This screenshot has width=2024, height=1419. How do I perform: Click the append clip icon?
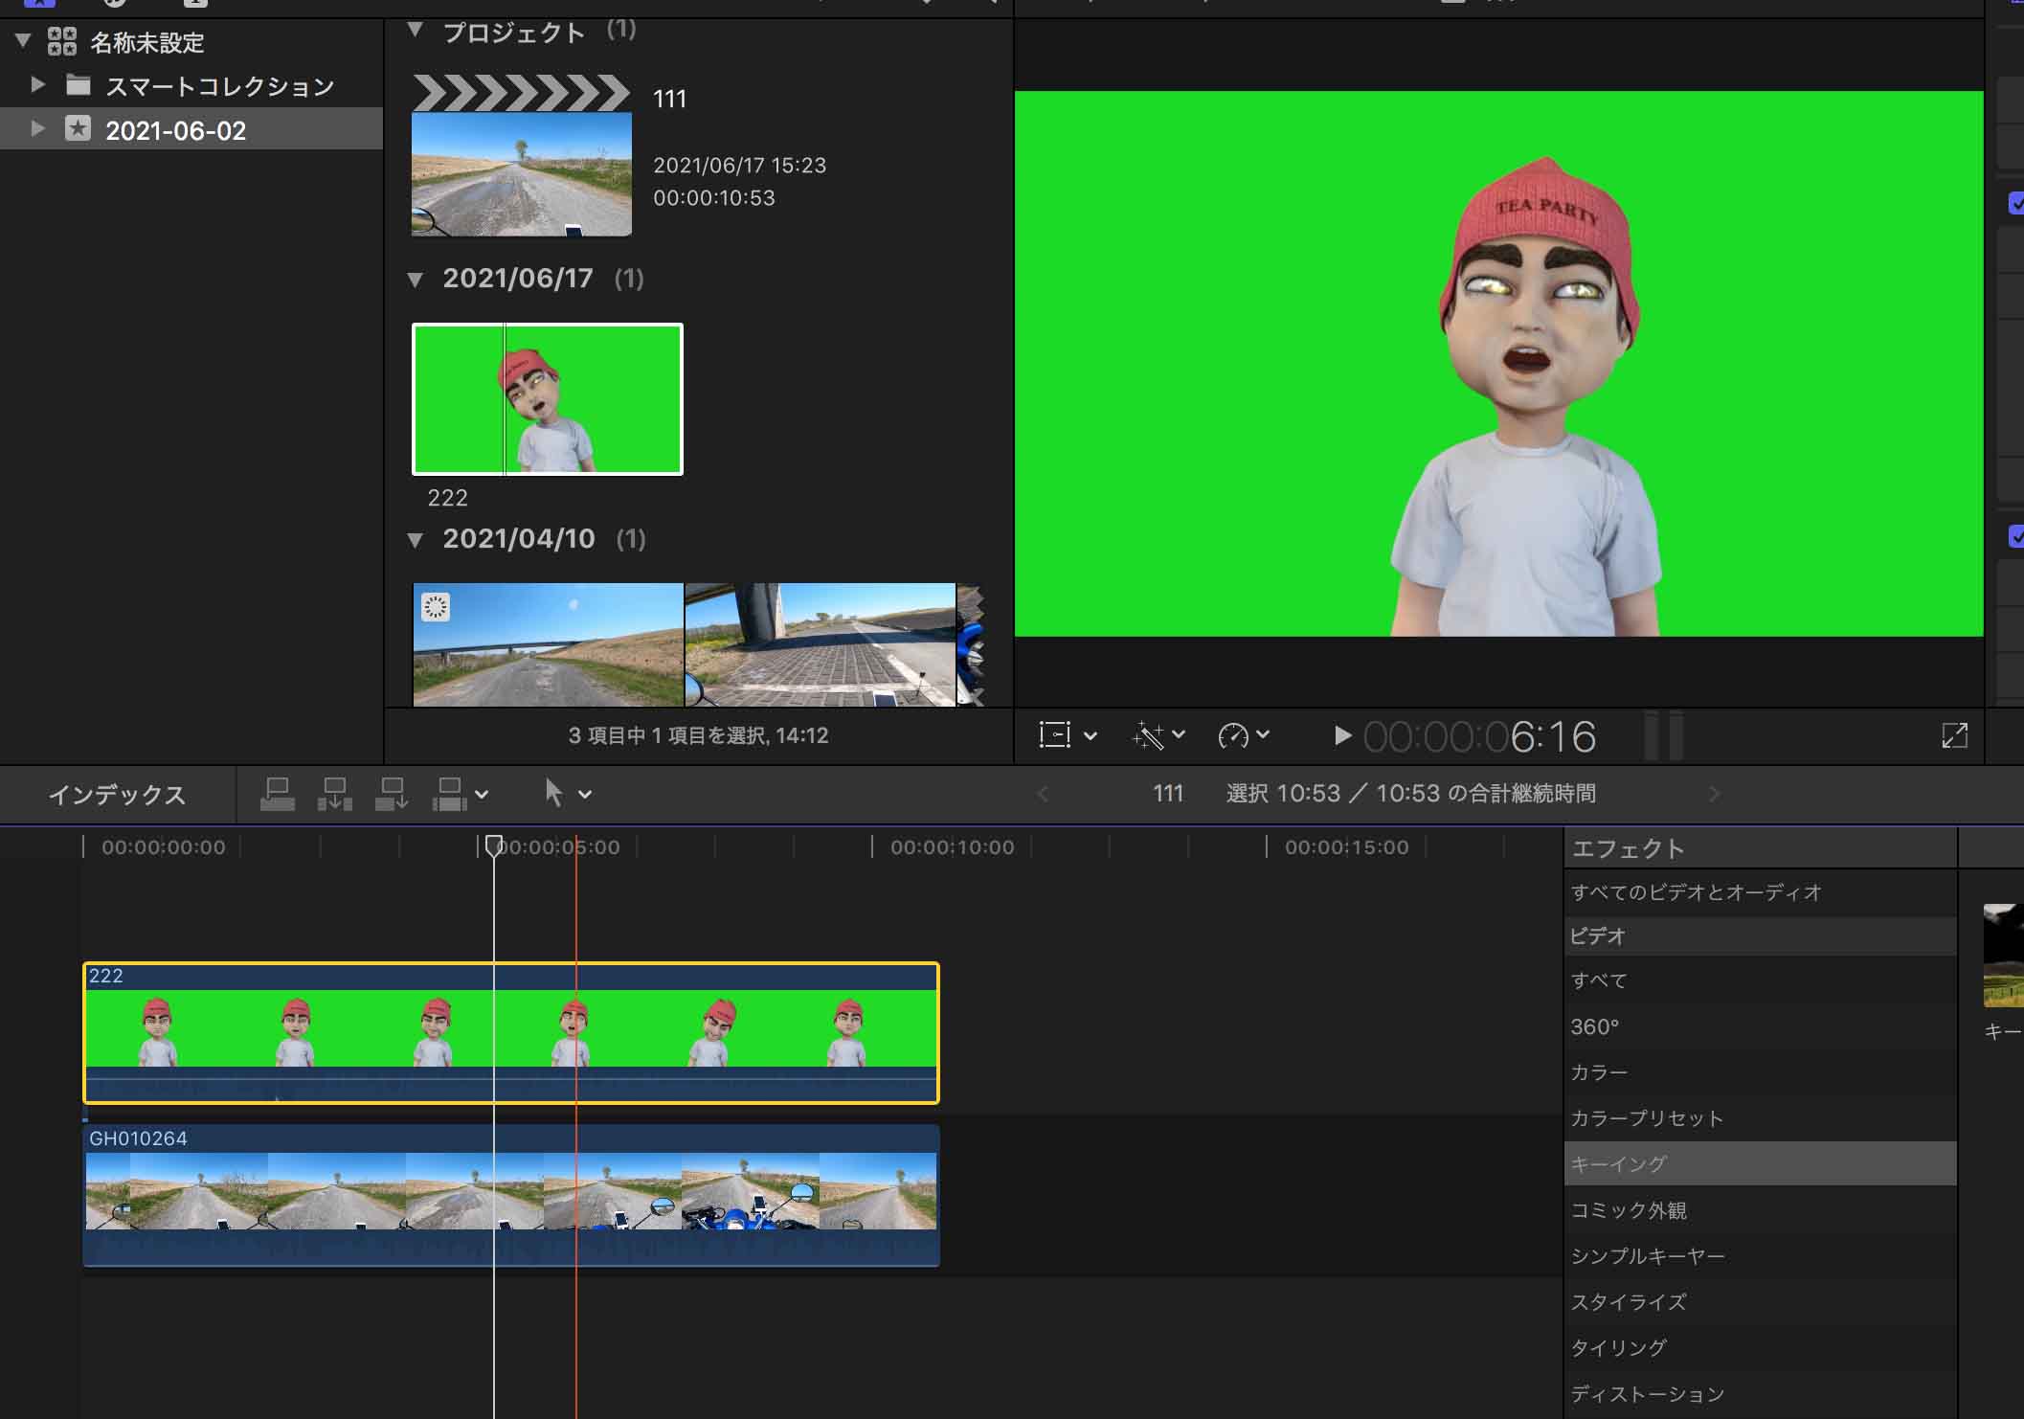[x=392, y=794]
